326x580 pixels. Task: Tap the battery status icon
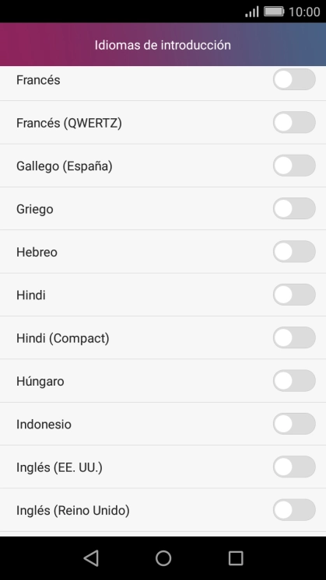pos(274,12)
